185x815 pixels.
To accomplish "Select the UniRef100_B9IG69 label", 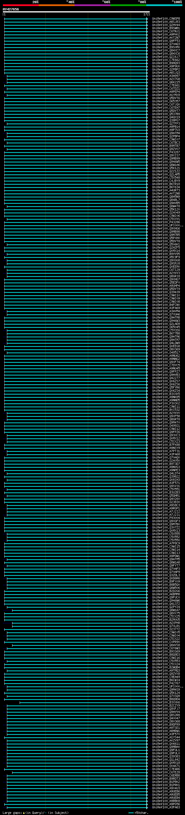I will [x=166, y=651].
